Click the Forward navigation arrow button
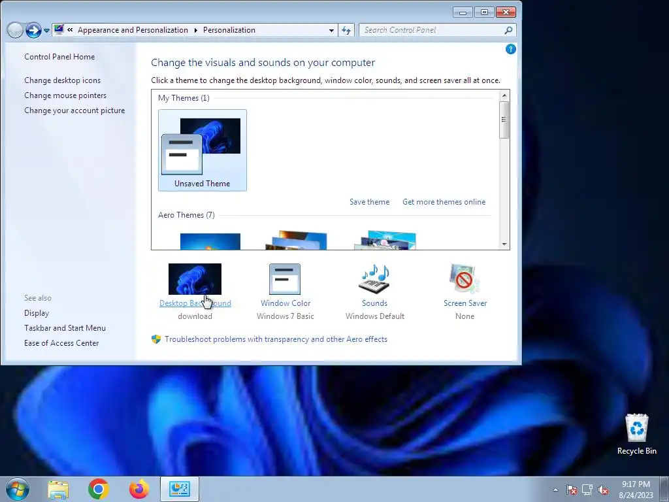 33,30
